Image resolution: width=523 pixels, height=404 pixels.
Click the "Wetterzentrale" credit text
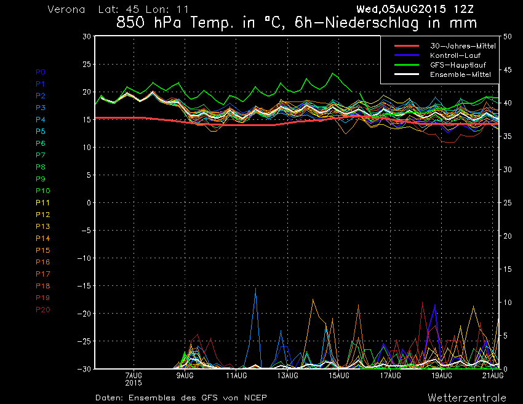pos(467,398)
